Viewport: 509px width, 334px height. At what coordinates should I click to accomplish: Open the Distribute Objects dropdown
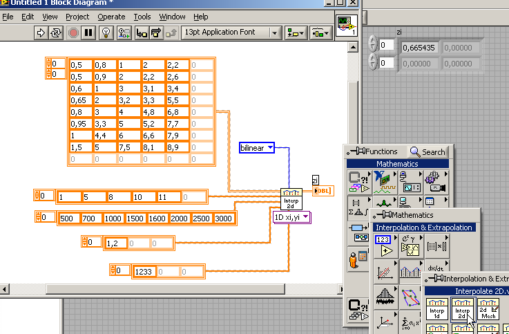pos(320,33)
